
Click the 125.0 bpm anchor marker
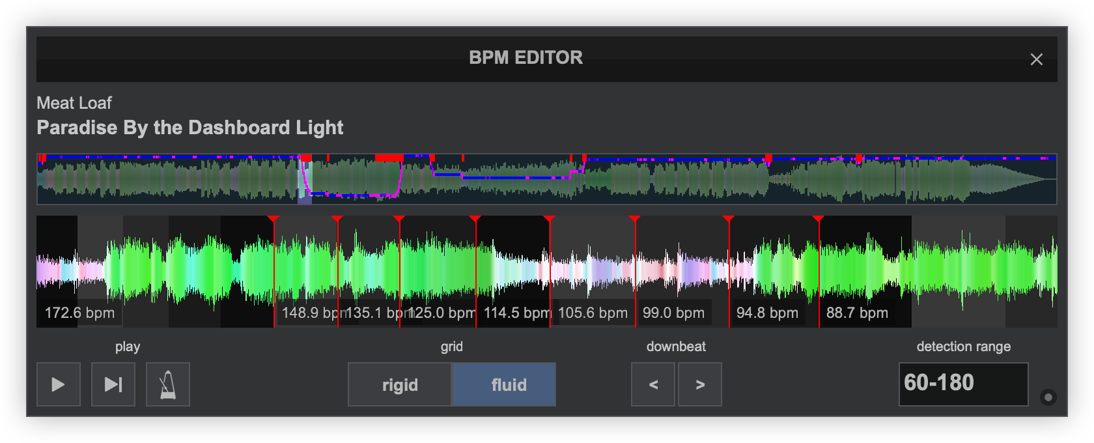pyautogui.click(x=399, y=219)
